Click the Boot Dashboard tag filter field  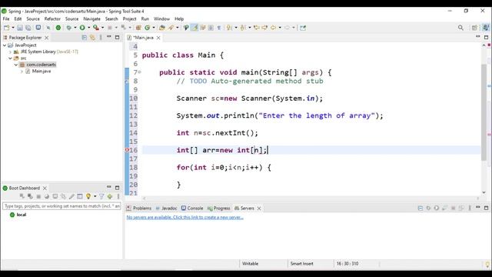pyautogui.click(x=61, y=206)
